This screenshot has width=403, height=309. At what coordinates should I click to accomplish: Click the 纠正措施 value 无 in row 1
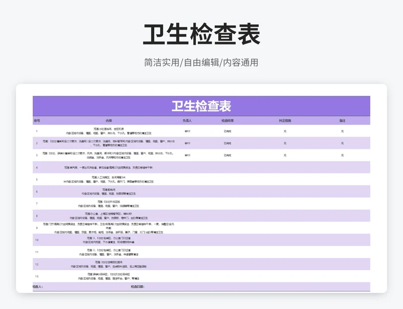[285, 131]
